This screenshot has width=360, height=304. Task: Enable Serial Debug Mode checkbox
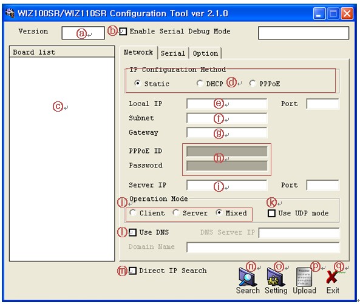pos(123,31)
